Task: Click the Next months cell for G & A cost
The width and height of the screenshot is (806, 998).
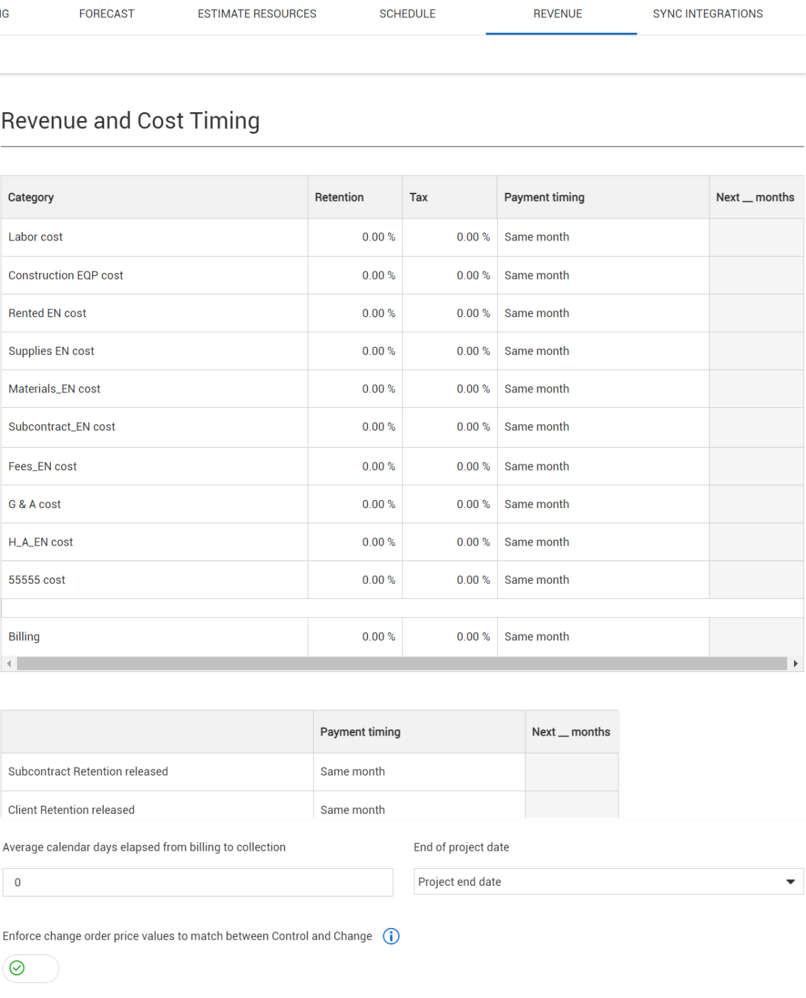Action: click(756, 504)
